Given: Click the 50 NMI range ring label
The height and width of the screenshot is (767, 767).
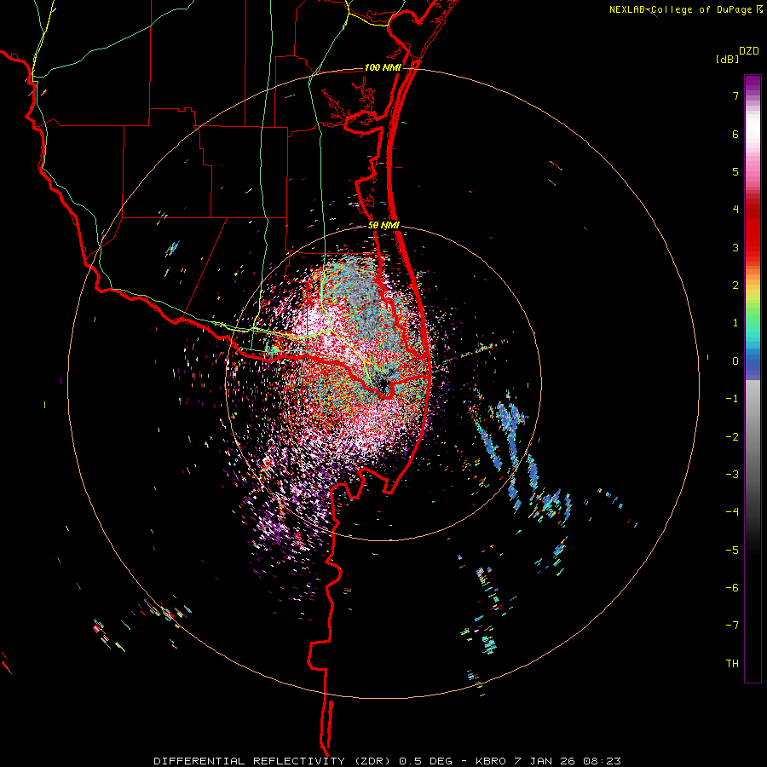Looking at the screenshot, I should (383, 226).
